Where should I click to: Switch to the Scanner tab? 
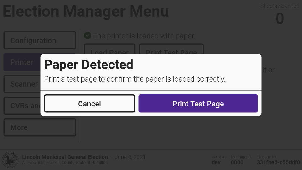tap(22, 84)
